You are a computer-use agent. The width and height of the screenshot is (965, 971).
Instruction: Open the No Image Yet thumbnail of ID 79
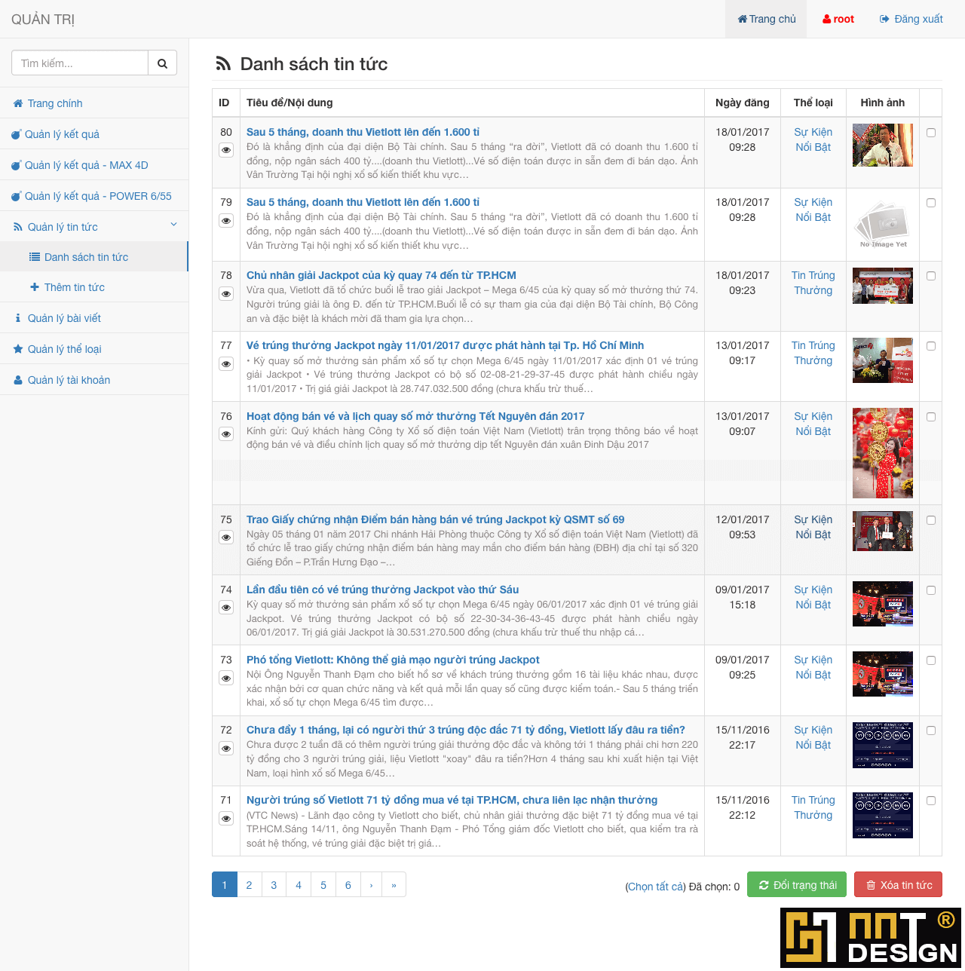(883, 224)
